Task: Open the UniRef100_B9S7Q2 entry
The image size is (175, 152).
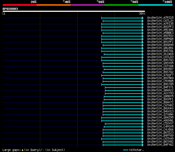Action: click(160, 72)
